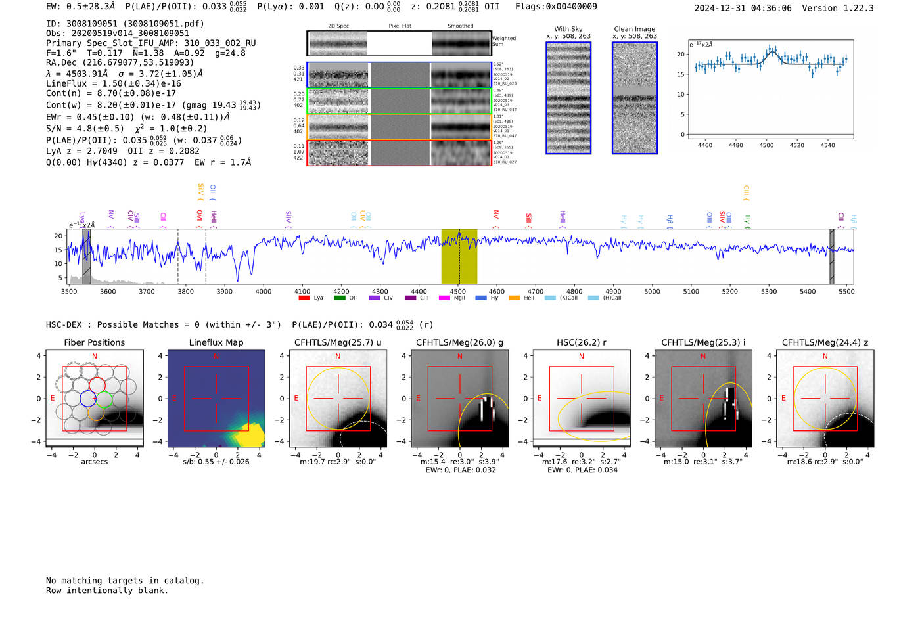The width and height of the screenshot is (920, 626).
Task: Click the Pixel Flat column header
Action: 400,26
